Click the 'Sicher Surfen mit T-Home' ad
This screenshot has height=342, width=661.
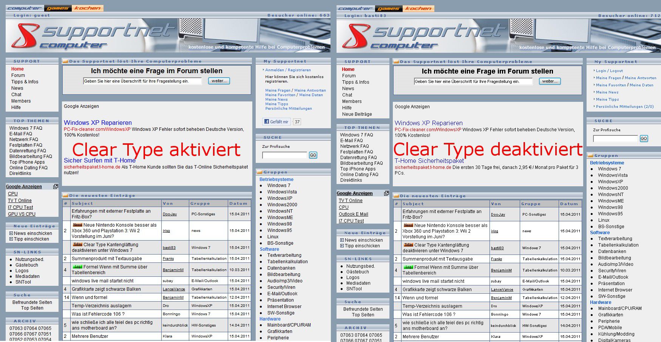tap(100, 160)
